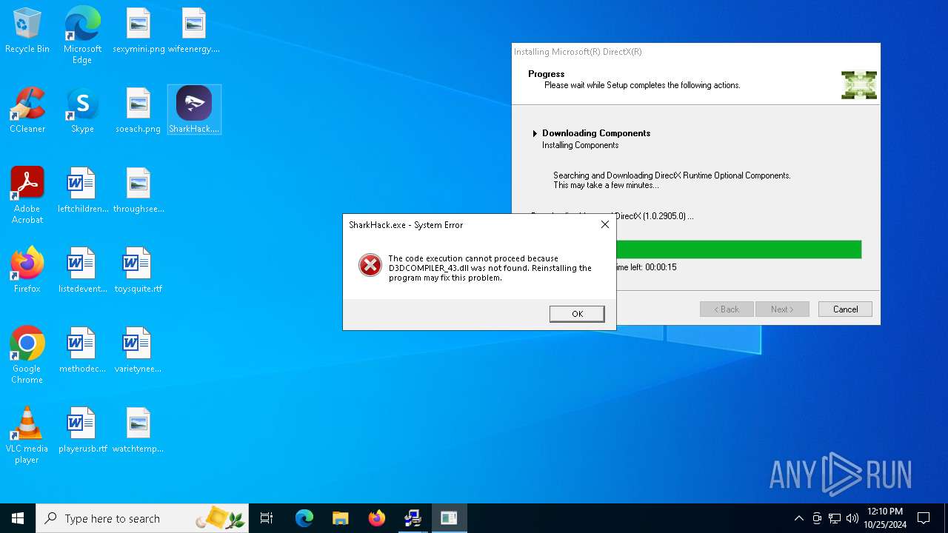The height and width of the screenshot is (533, 948).
Task: Open CCleaner desktop shortcut
Action: coord(27,110)
